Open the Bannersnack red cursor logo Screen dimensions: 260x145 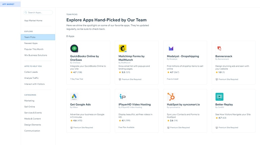click(219, 48)
